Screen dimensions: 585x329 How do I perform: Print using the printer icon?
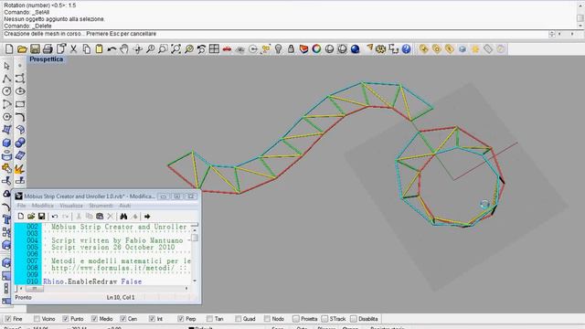48,48
